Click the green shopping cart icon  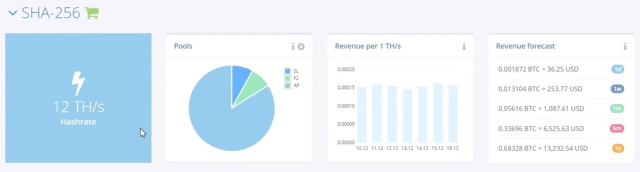click(92, 13)
